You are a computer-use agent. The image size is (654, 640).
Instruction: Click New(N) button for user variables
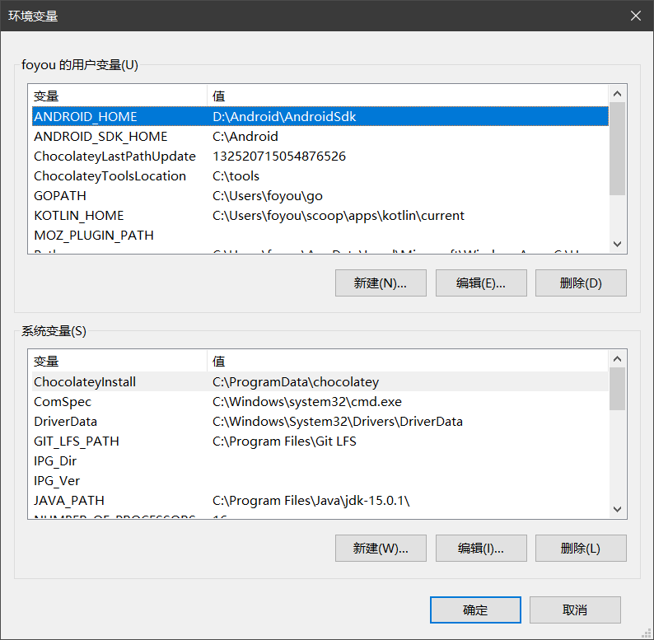[x=381, y=283]
